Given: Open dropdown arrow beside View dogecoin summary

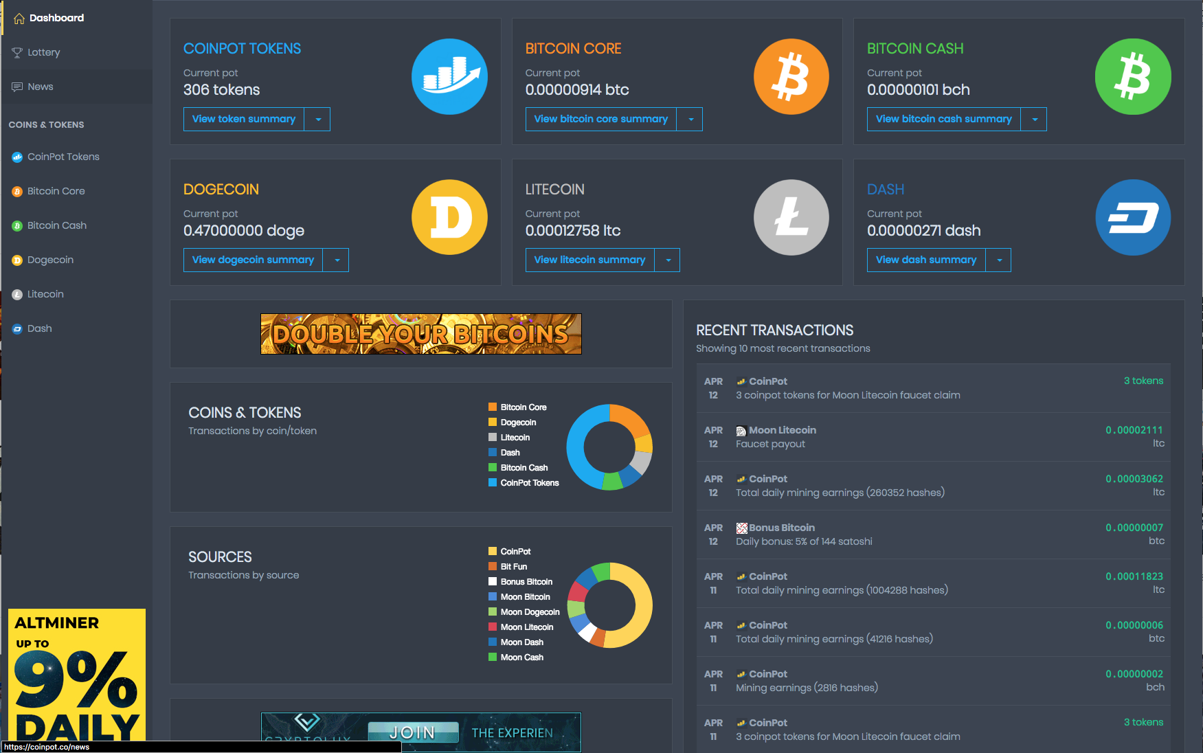Looking at the screenshot, I should 336,260.
